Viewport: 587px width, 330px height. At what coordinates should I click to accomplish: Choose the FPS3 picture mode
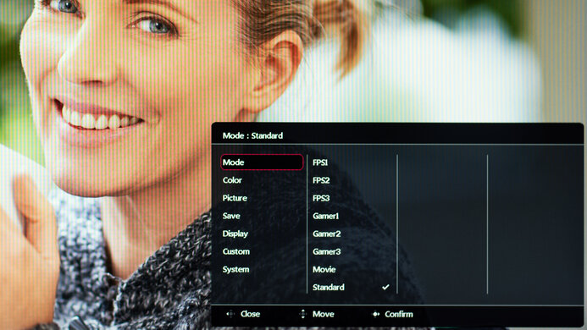click(321, 198)
